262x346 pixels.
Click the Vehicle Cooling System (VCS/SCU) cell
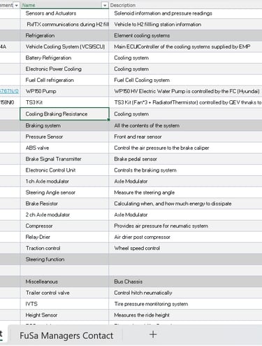[64, 47]
